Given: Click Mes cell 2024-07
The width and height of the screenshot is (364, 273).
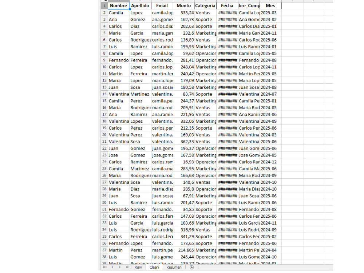Looking at the screenshot, I should pyautogui.click(x=270, y=94).
